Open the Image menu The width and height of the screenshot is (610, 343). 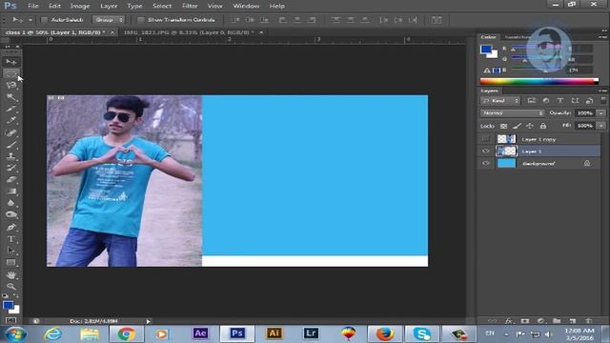click(80, 6)
